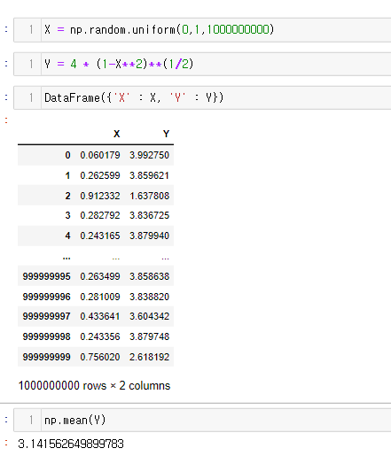This screenshot has width=391, height=456.
Task: Click cell value 0.262599
Action: (100, 175)
